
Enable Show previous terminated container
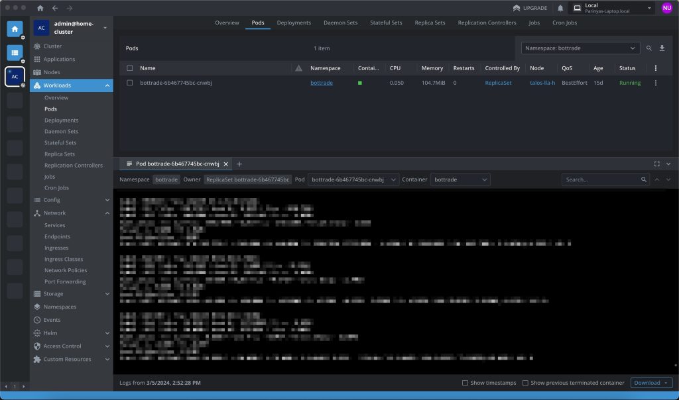(x=525, y=383)
